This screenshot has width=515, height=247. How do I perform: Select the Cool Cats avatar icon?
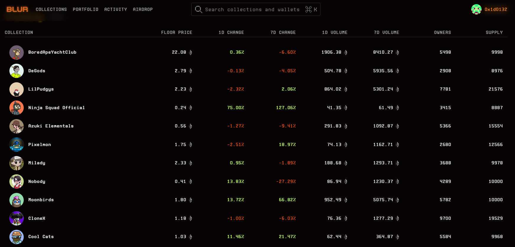point(17,237)
